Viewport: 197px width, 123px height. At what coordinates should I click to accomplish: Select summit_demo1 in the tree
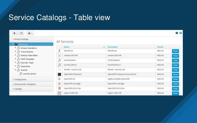(30, 74)
